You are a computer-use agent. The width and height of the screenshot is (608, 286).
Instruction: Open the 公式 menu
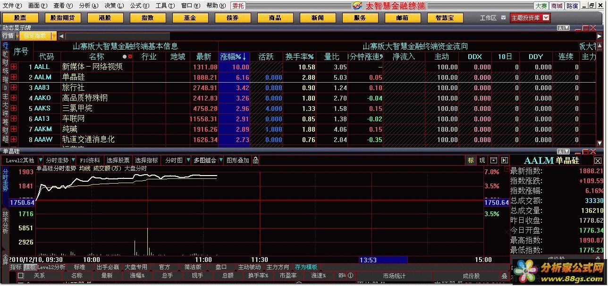139,6
